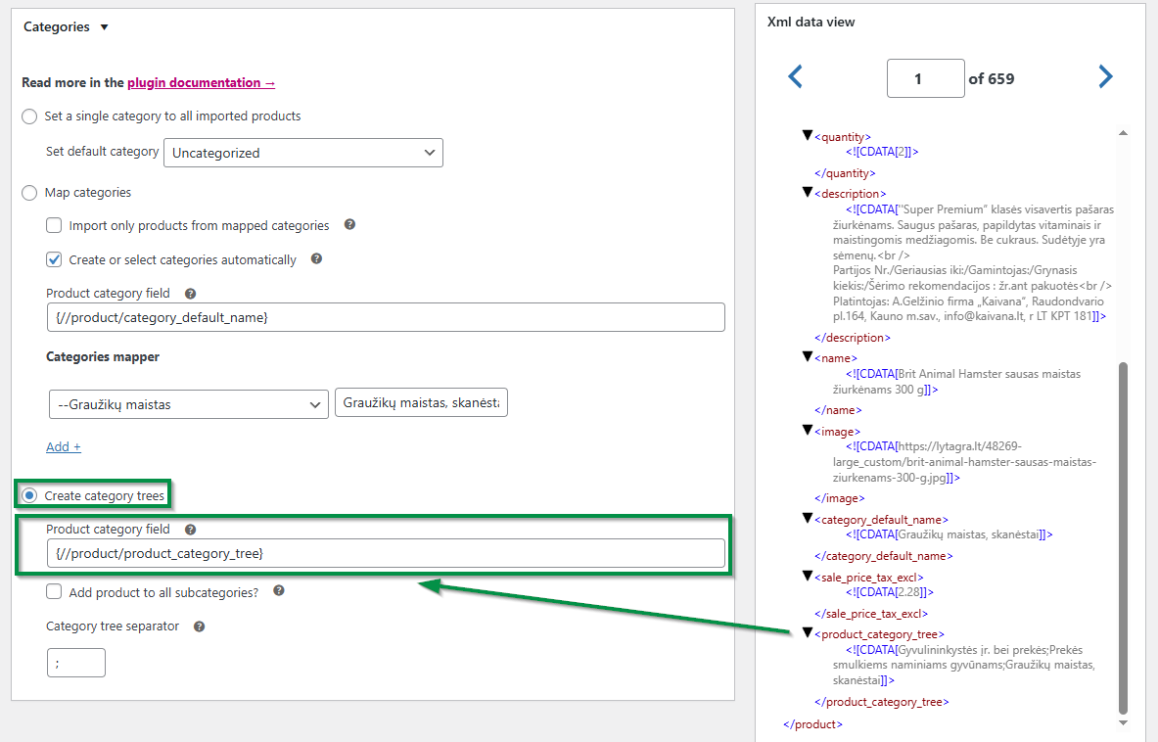1158x742 pixels.
Task: Collapse the description node in XML view
Action: coord(807,193)
